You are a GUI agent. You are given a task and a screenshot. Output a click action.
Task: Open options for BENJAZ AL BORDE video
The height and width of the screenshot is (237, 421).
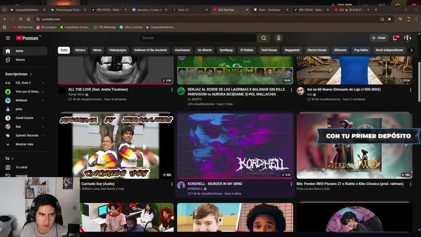[x=291, y=90]
